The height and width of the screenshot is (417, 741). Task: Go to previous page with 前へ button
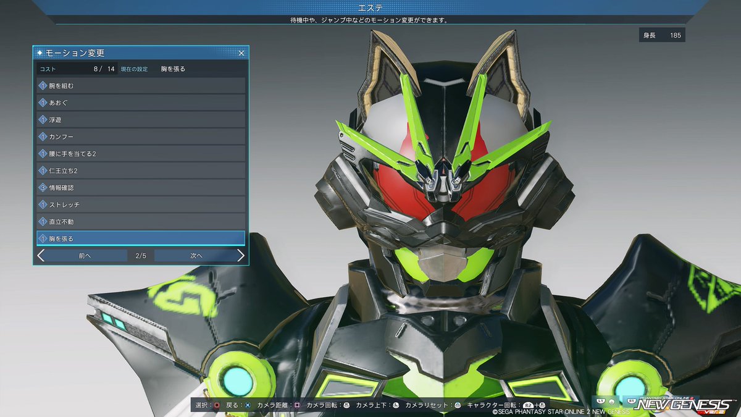[x=85, y=255]
